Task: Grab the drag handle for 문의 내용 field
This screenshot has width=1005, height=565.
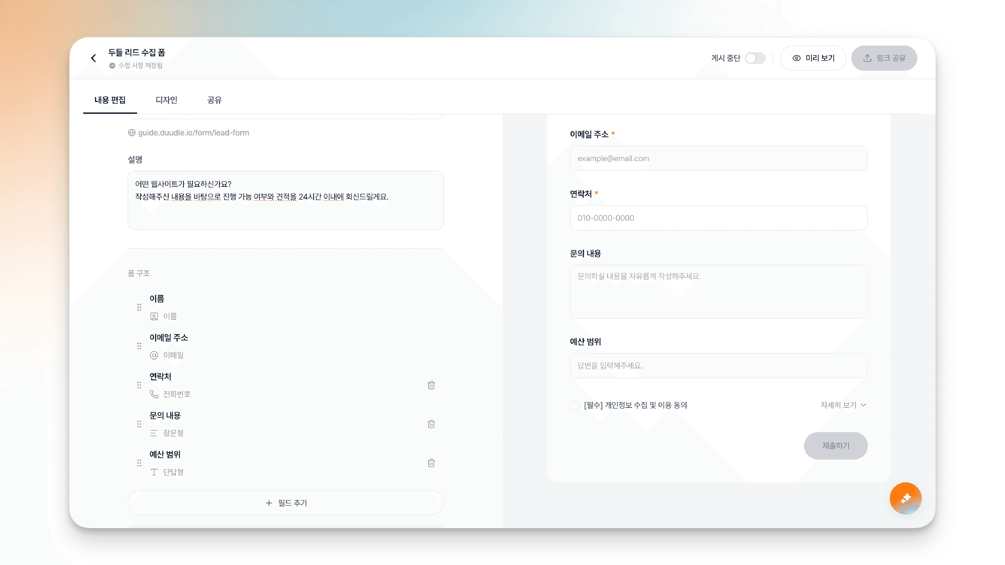Action: (139, 424)
